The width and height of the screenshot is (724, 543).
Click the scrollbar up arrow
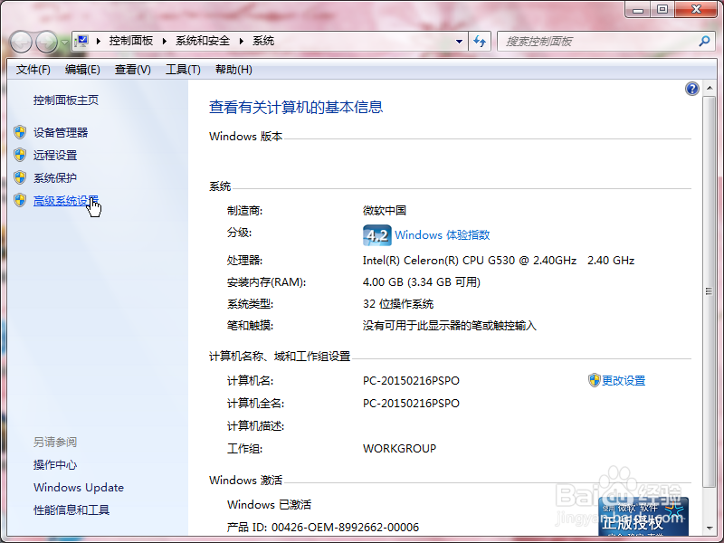pyautogui.click(x=710, y=88)
